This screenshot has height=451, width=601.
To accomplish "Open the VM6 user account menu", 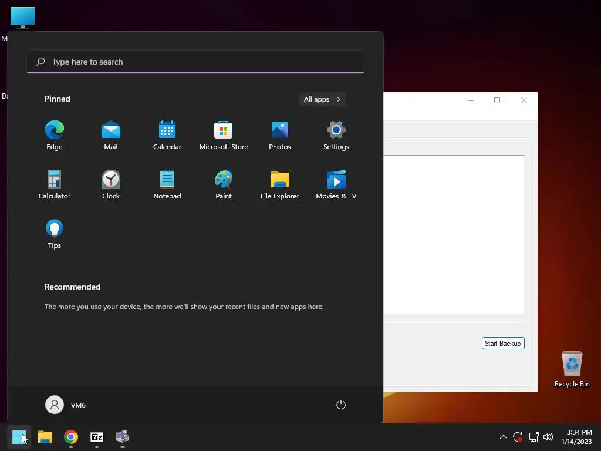I will (x=66, y=405).
